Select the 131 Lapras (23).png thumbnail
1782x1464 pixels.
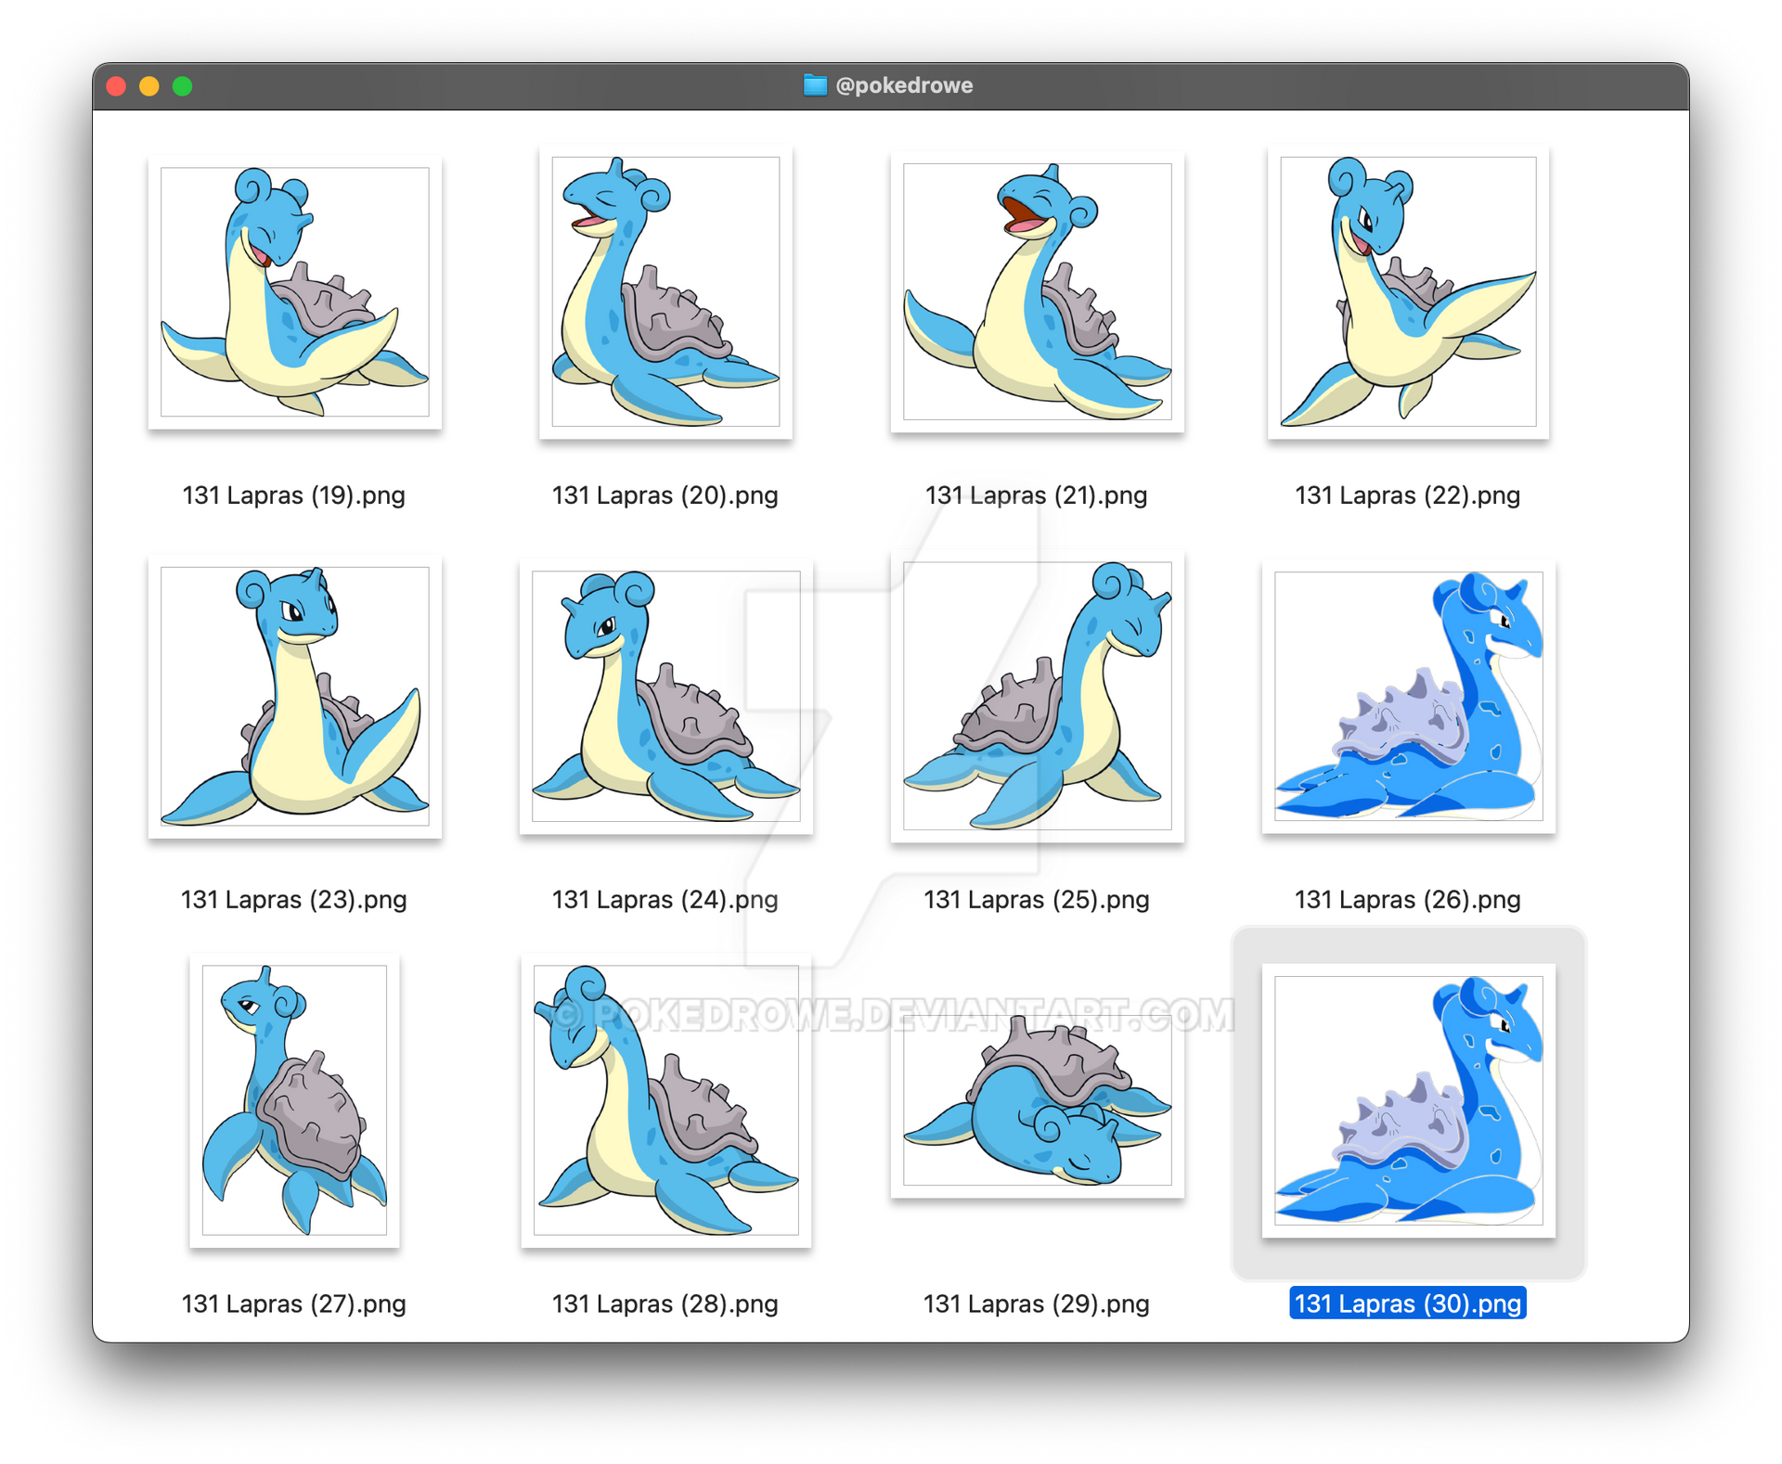(294, 696)
